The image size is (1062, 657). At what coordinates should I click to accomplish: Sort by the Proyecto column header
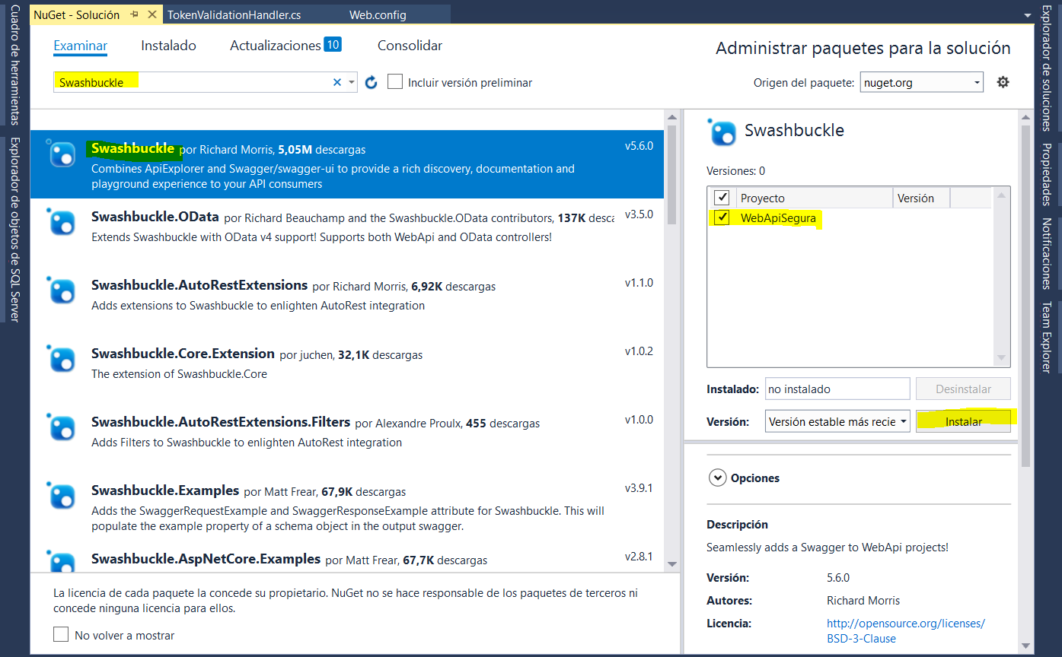pos(813,198)
